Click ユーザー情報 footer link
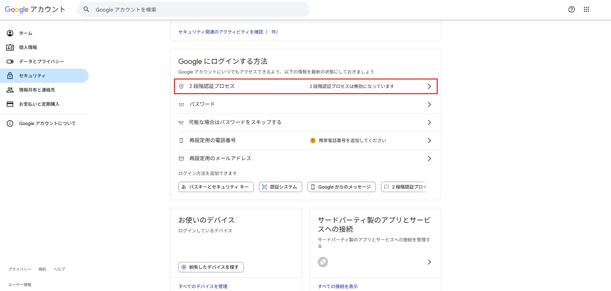 click(20, 285)
